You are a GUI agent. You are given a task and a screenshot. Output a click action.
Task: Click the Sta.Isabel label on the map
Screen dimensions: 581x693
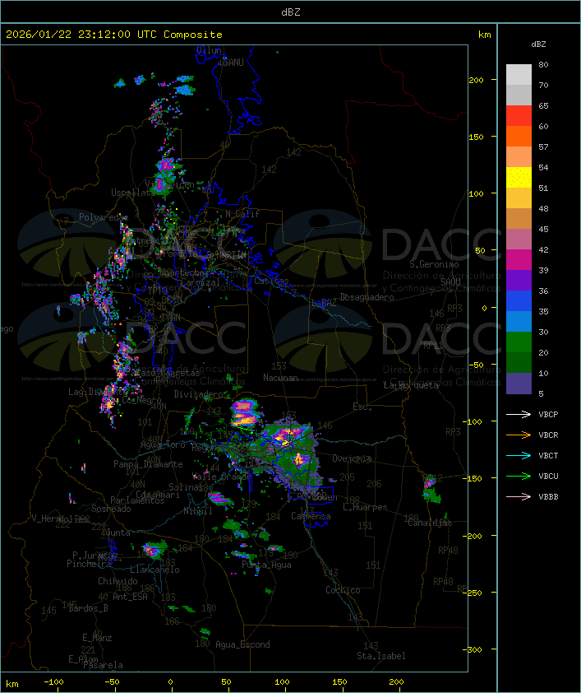380,656
